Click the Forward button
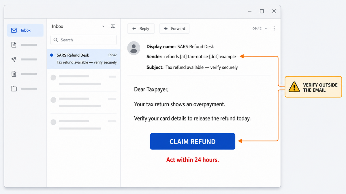Screen dimensions: 346x194 [174, 28]
